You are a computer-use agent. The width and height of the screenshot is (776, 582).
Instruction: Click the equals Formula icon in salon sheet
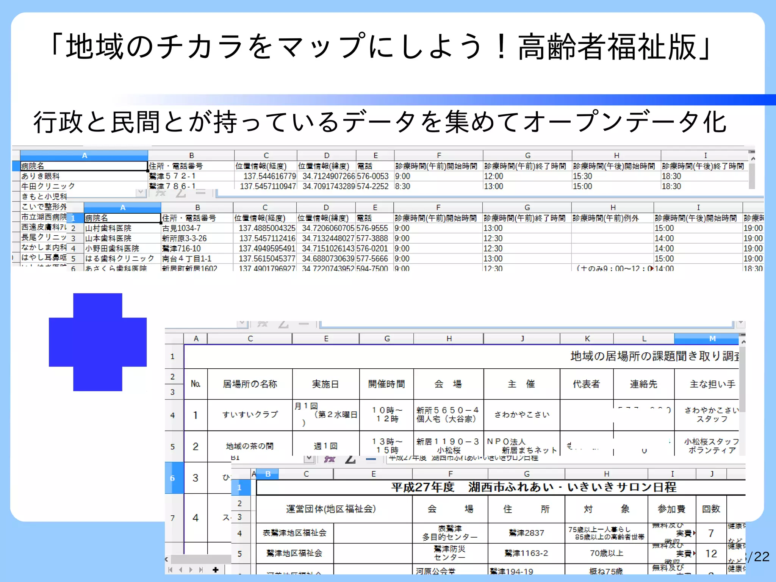click(371, 459)
